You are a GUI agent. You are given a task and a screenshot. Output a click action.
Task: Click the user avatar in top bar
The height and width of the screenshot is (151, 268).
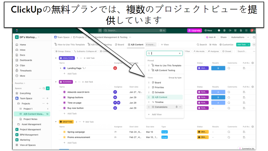(x=252, y=30)
